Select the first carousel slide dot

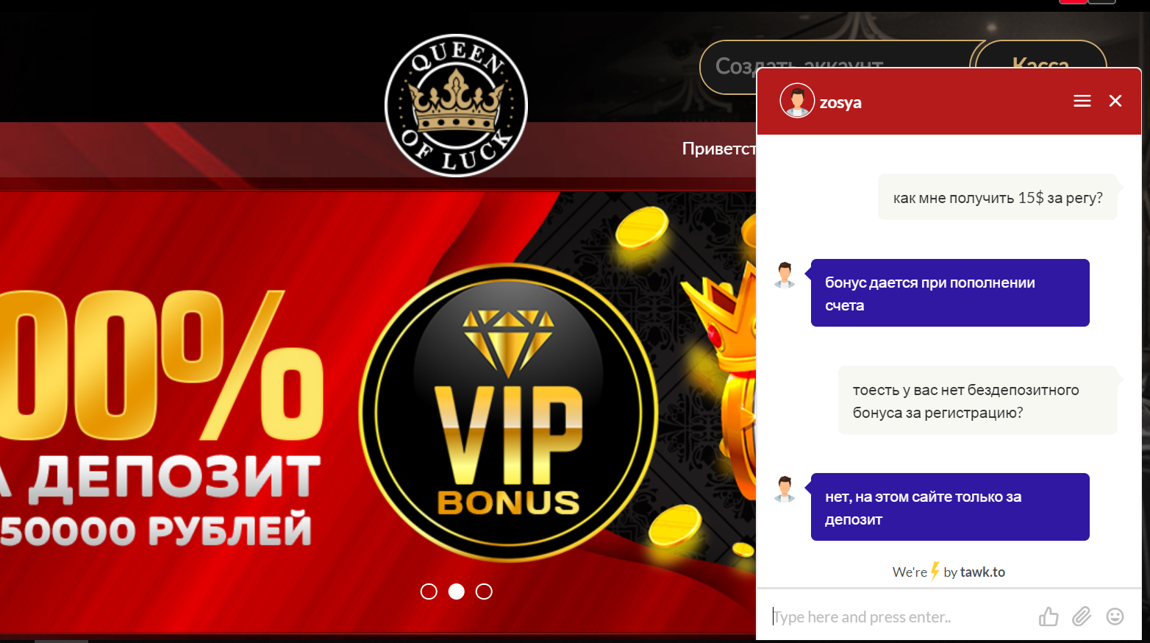429,592
